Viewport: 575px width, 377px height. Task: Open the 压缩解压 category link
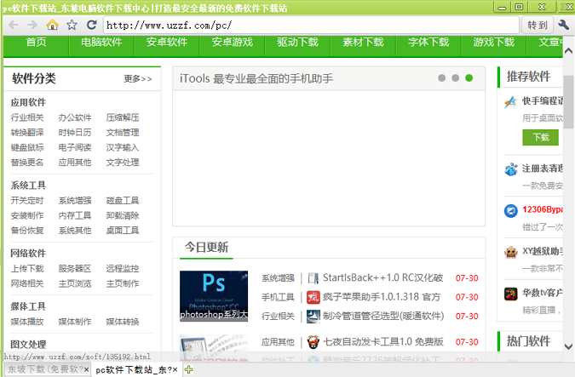(123, 117)
